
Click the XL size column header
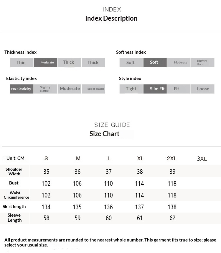(140, 159)
